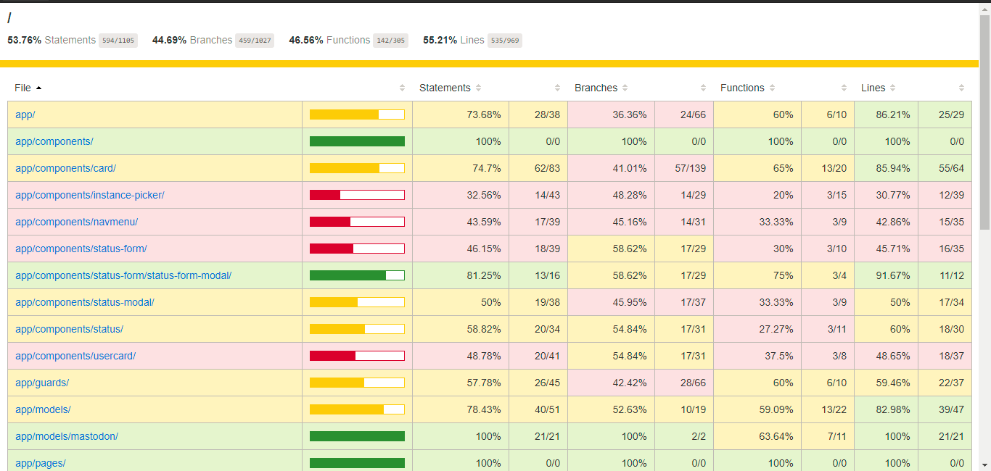
Task: Open the app/components/status-modal/ link
Action: click(x=84, y=302)
